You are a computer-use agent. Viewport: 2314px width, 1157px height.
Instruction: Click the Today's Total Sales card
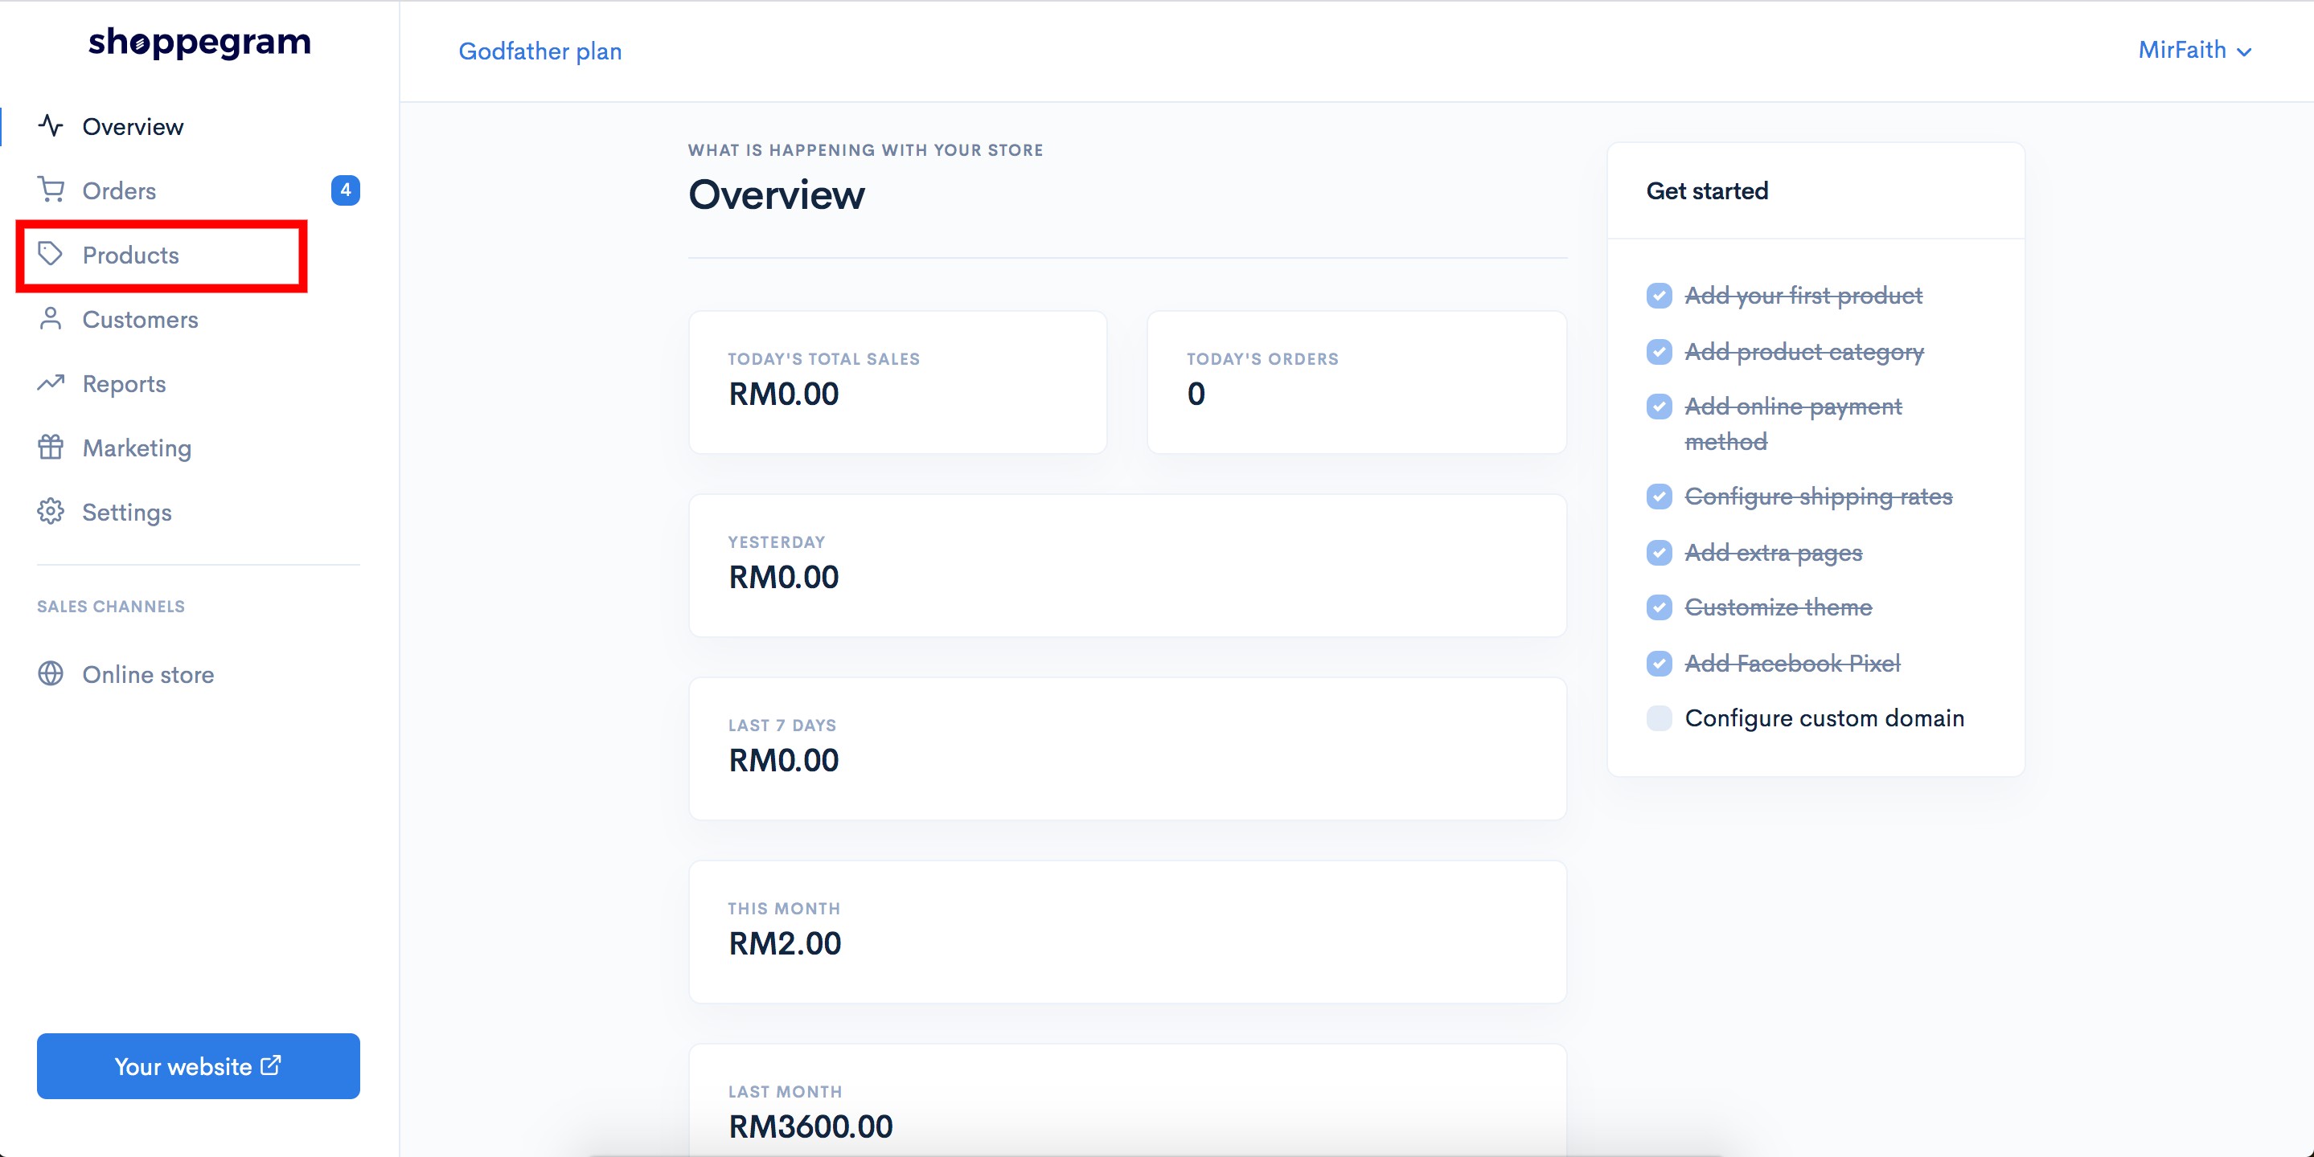tap(897, 382)
